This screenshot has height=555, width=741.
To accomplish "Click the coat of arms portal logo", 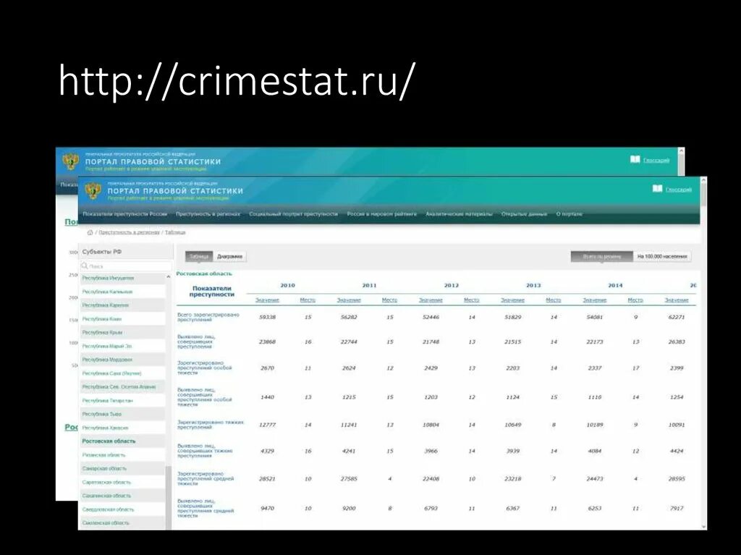I will tap(92, 192).
